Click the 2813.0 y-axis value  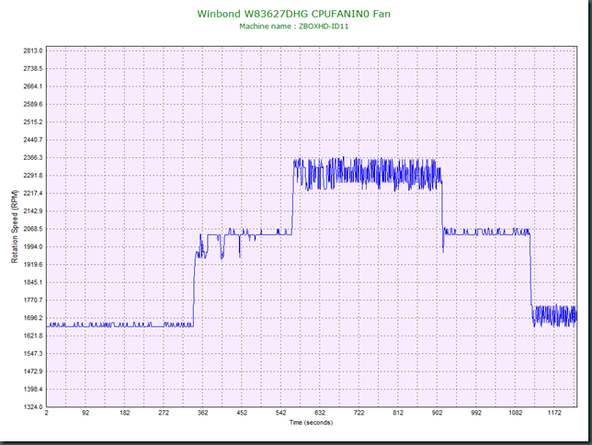click(x=33, y=51)
